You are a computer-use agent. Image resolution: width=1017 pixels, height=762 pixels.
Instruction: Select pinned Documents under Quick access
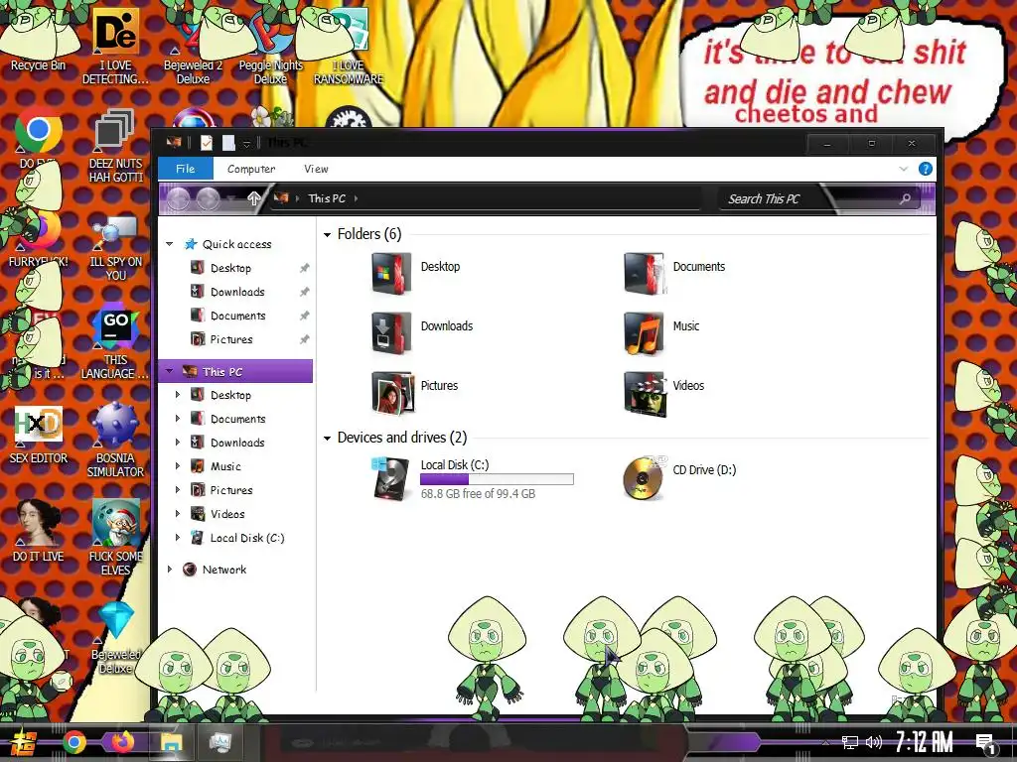tap(237, 316)
